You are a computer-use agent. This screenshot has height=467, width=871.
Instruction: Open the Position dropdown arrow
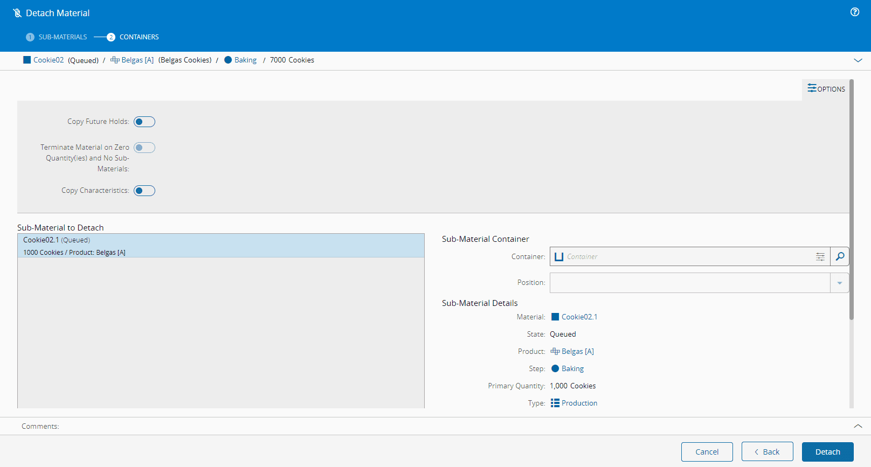pyautogui.click(x=839, y=283)
